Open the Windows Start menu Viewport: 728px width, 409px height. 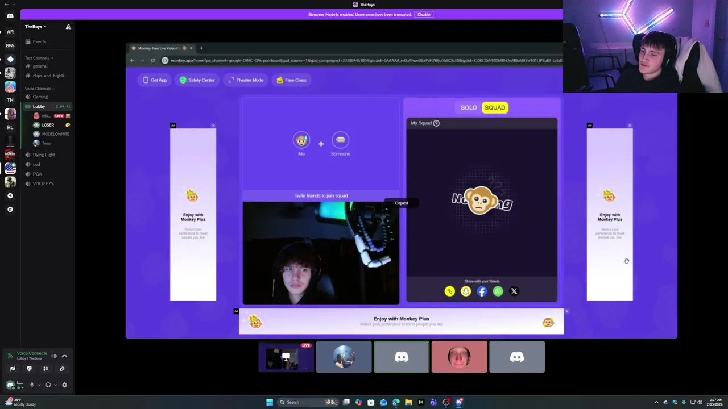point(270,402)
